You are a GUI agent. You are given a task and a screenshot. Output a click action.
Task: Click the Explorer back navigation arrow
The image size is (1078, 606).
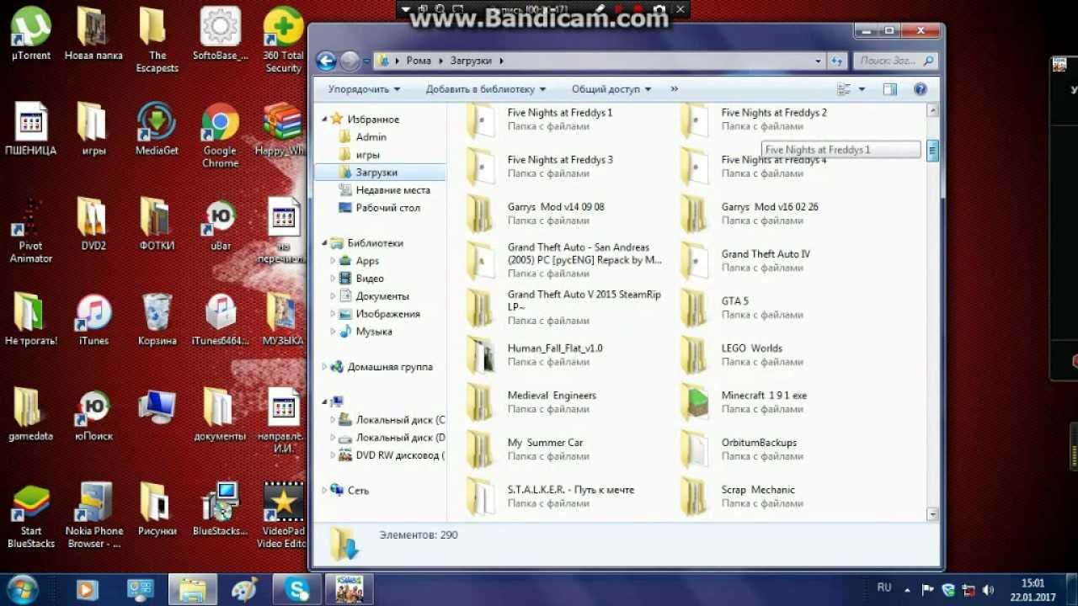pyautogui.click(x=326, y=61)
